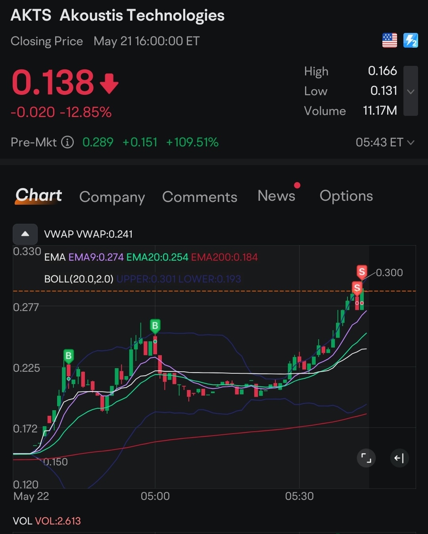Tap the High 0.166 value
428x534 pixels.
point(382,71)
